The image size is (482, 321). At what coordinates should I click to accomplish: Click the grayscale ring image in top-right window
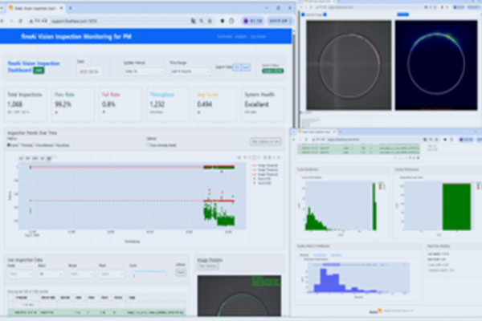[349, 65]
